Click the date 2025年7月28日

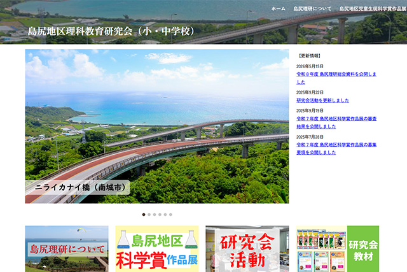(310, 137)
